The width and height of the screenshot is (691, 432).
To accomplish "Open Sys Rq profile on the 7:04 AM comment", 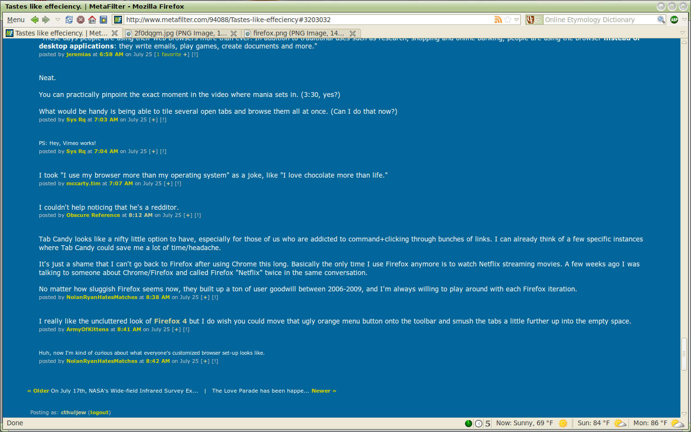I will [76, 152].
